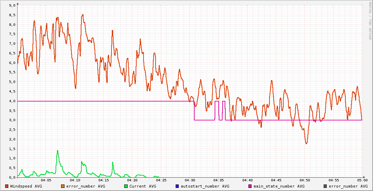Click the Windspeed AVG legend label

(x=26, y=186)
